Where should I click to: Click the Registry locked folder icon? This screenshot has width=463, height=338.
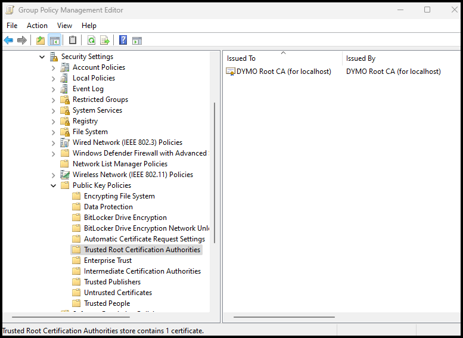tap(65, 121)
